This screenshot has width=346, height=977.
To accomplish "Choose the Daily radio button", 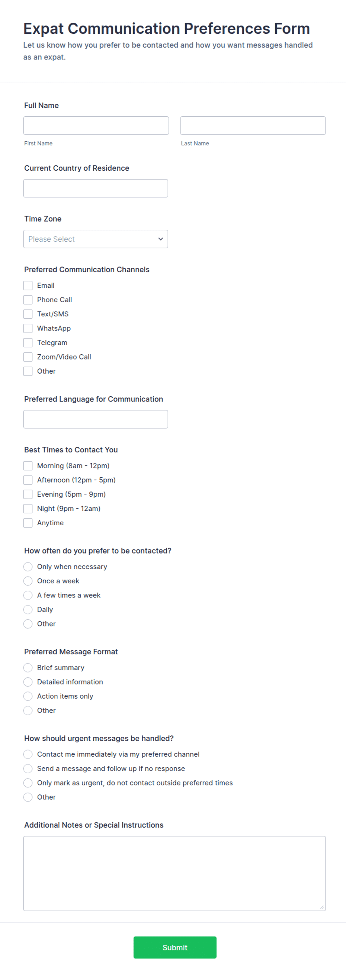I will click(x=28, y=609).
